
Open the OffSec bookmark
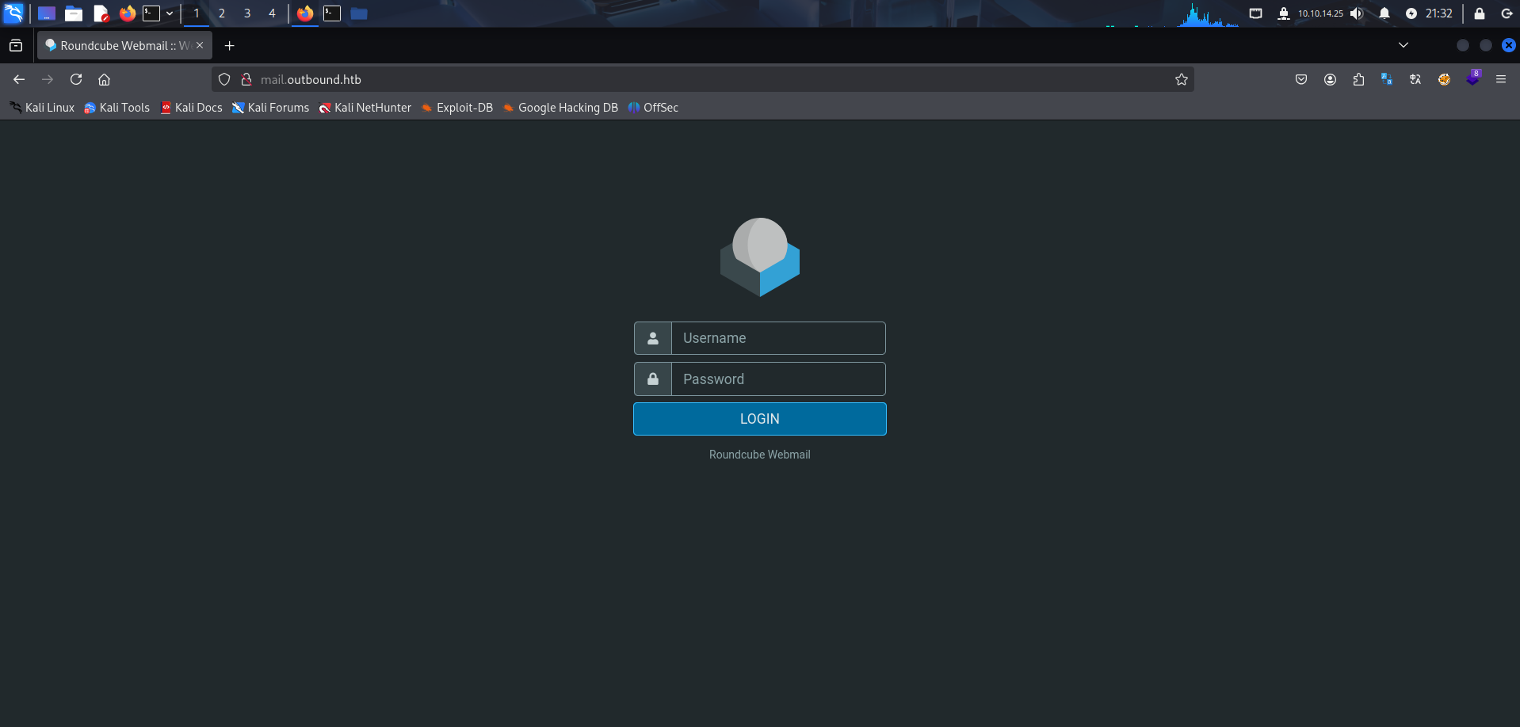click(653, 108)
